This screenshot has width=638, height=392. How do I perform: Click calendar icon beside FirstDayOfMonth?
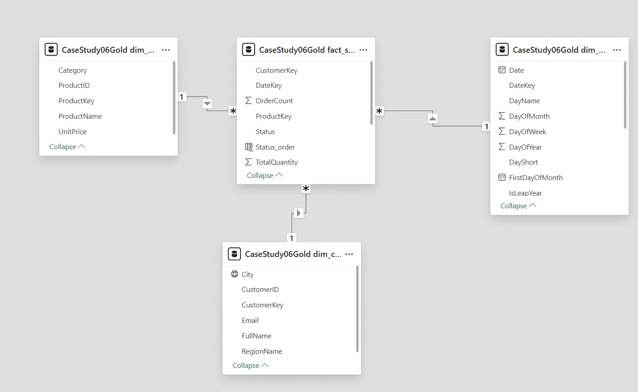(502, 177)
